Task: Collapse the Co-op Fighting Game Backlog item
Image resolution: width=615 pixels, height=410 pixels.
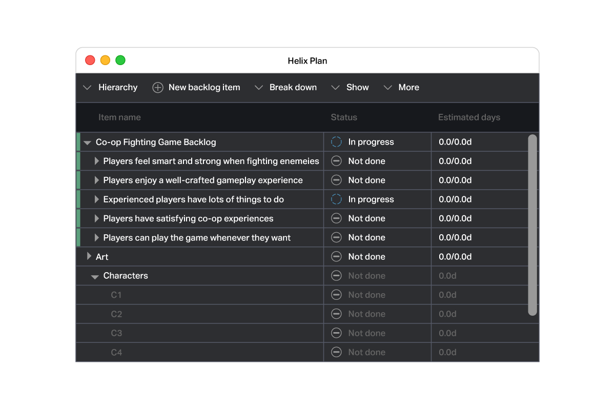Action: (x=87, y=141)
